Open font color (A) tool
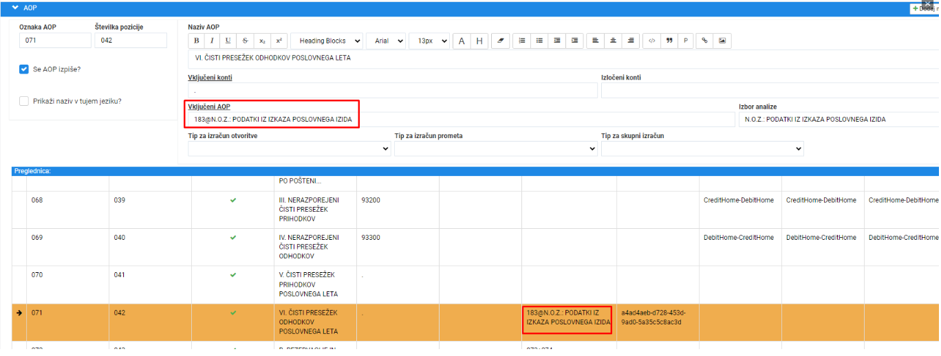 point(462,41)
